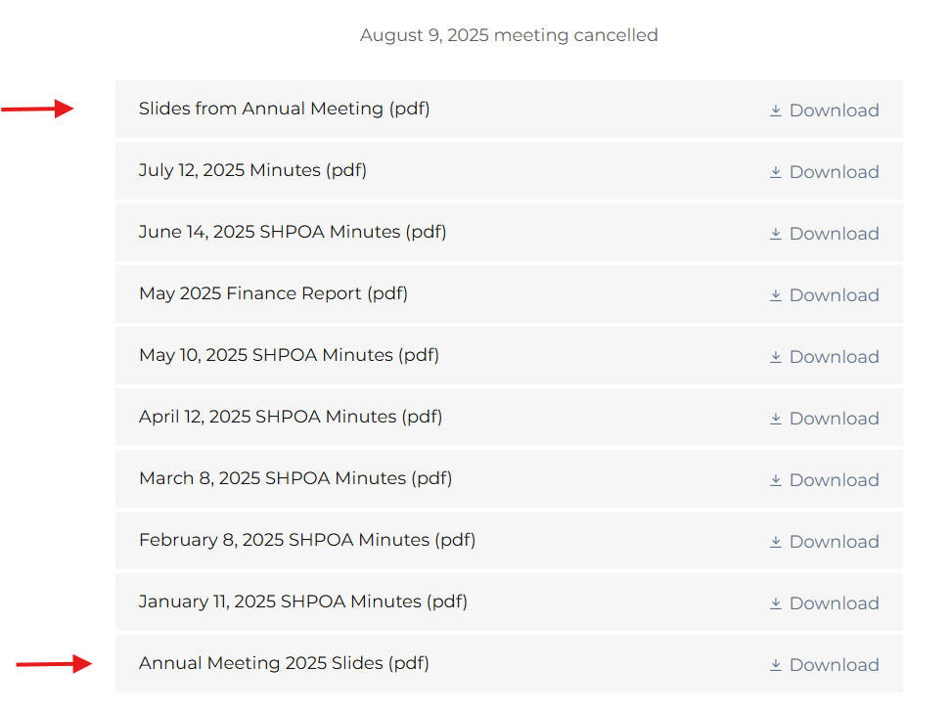Open May 2025 Finance Report (pdf) title

click(x=273, y=293)
